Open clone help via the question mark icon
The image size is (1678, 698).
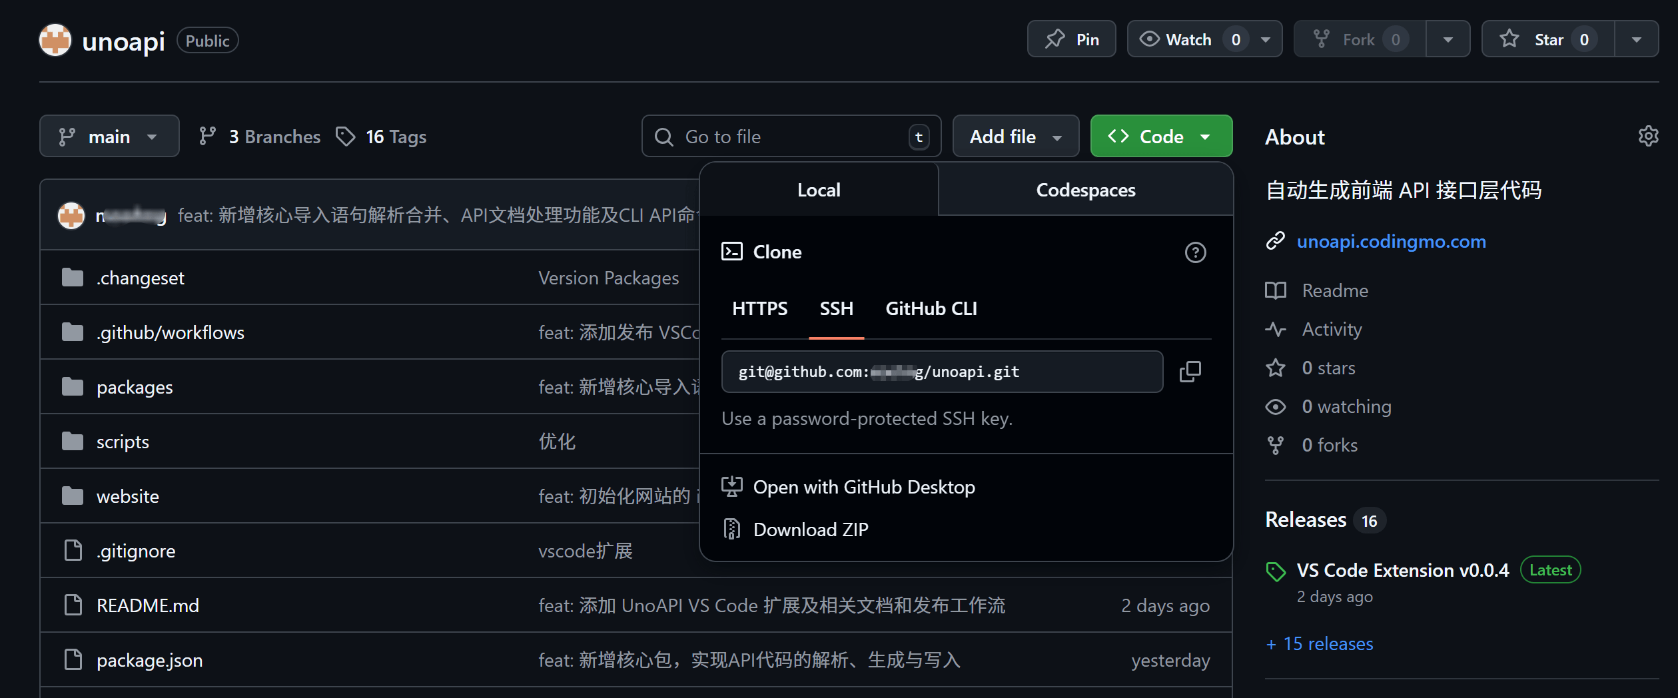point(1194,252)
